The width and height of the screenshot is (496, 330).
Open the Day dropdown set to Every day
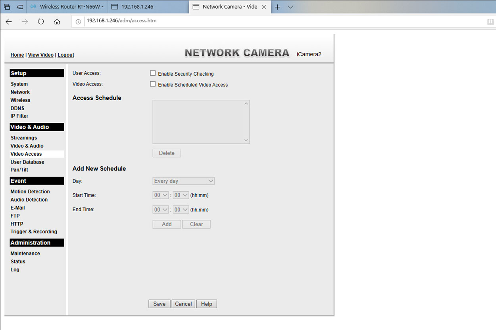(x=183, y=181)
